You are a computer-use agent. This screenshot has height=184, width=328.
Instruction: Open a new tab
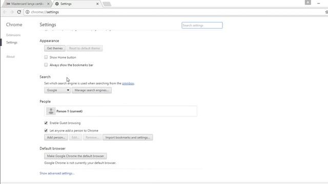point(107,4)
